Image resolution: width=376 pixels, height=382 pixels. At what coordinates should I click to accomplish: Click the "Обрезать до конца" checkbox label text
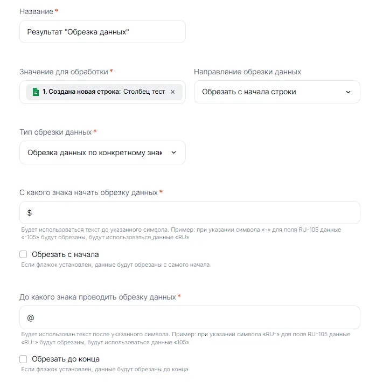[66, 359]
